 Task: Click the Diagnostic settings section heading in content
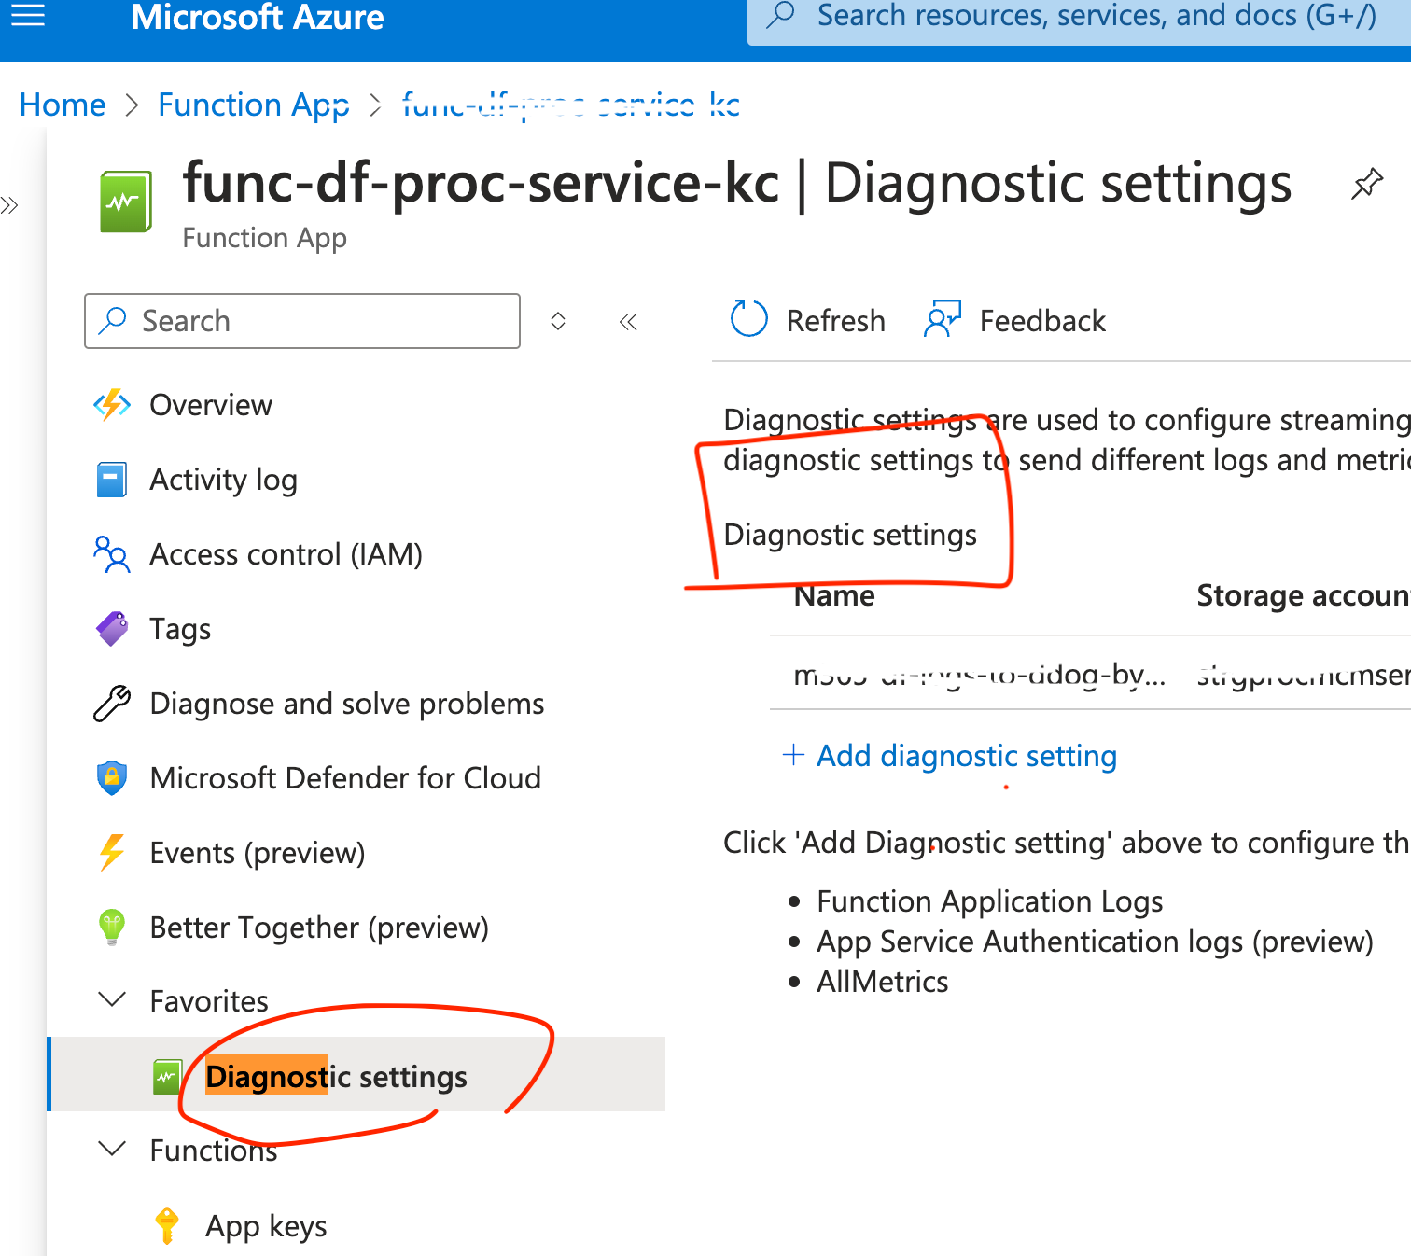pos(850,535)
